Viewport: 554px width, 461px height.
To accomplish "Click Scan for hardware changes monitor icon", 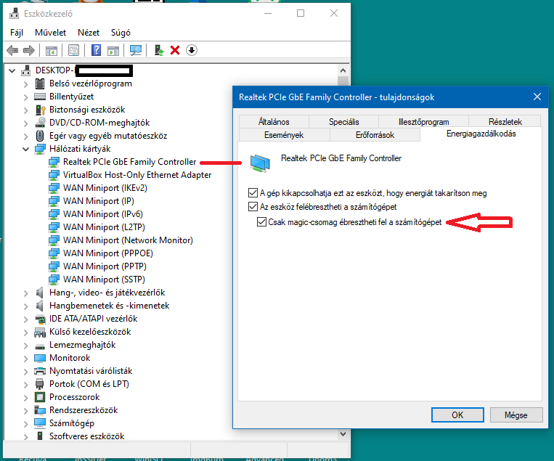I will [x=136, y=50].
